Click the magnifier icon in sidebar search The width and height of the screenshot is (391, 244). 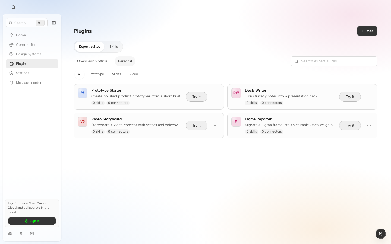click(11, 23)
